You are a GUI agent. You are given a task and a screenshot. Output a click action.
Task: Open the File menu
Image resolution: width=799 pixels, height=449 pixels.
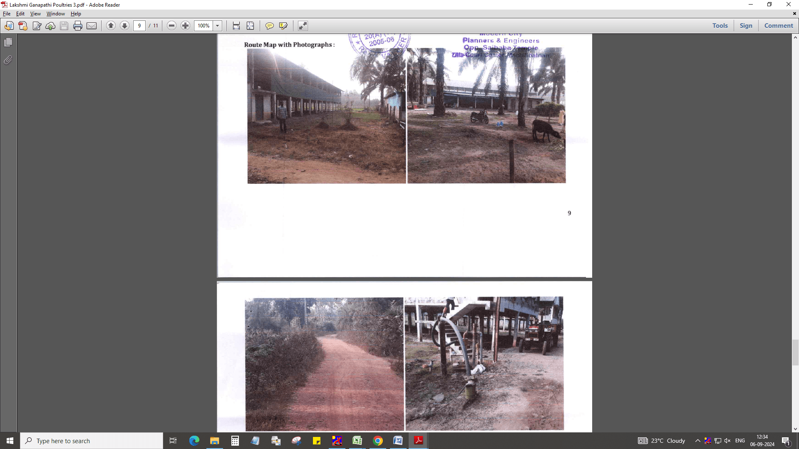(x=7, y=14)
